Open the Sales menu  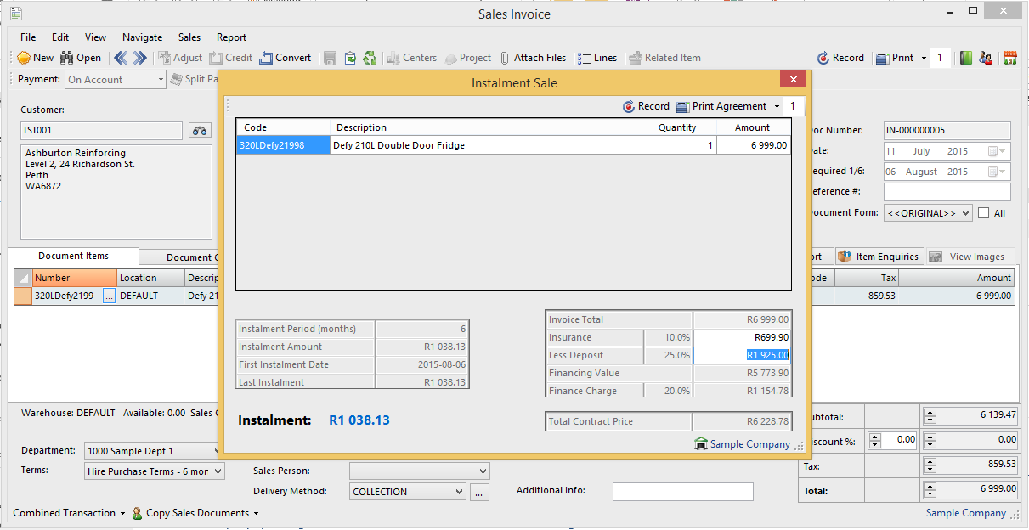189,37
